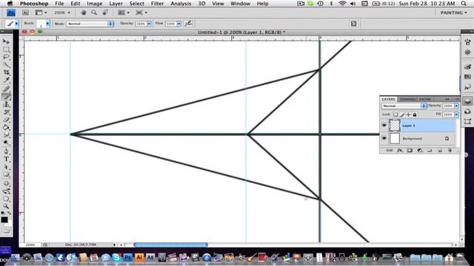Click the Zoom magnifier in the application bar
474x266 pixels.
pos(94,13)
